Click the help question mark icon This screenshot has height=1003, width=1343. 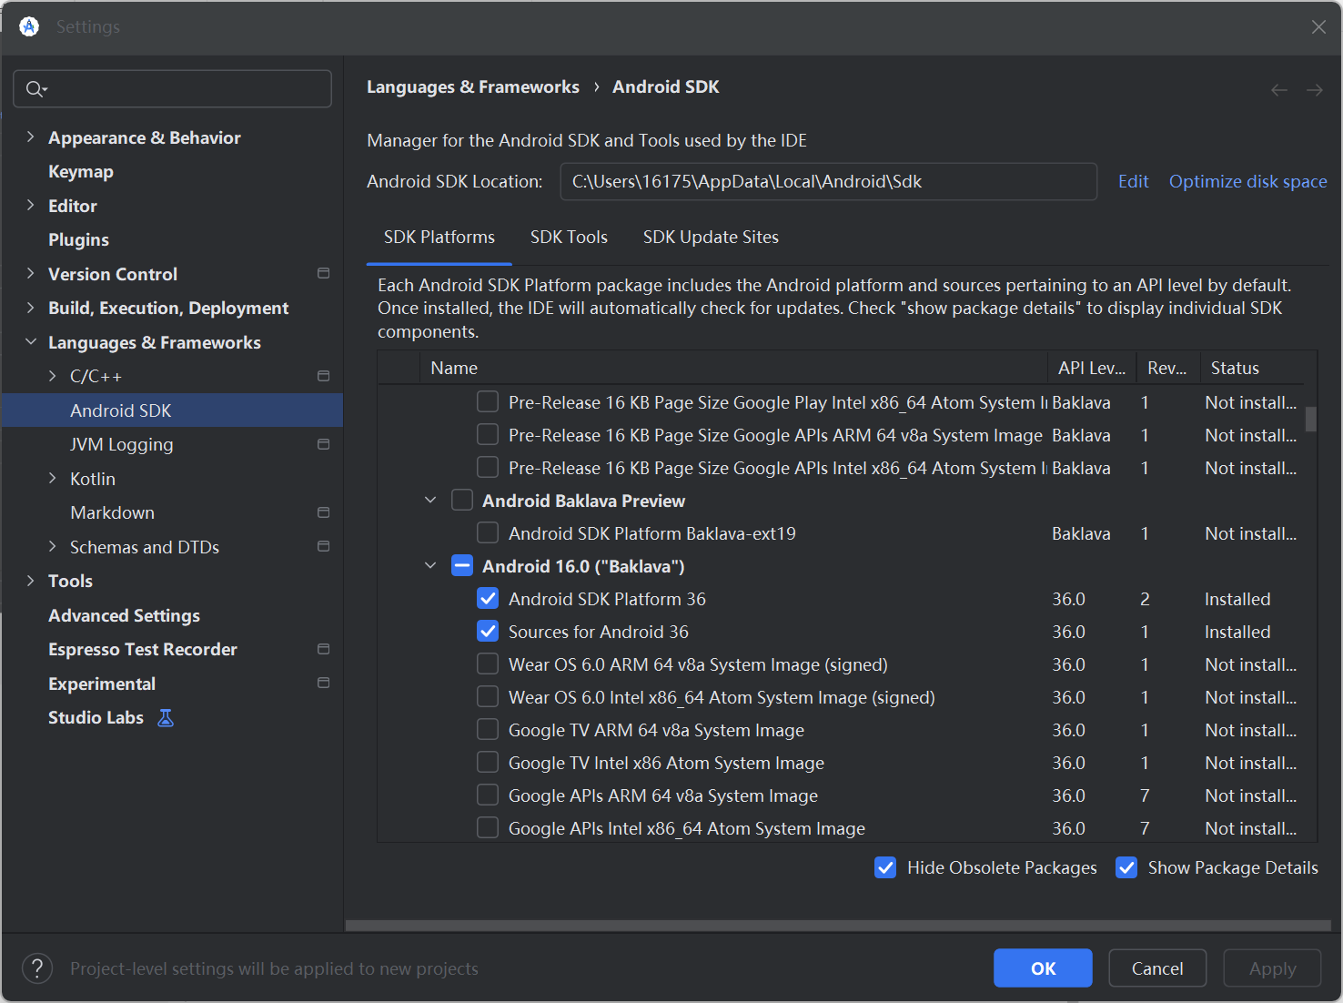[x=37, y=968]
